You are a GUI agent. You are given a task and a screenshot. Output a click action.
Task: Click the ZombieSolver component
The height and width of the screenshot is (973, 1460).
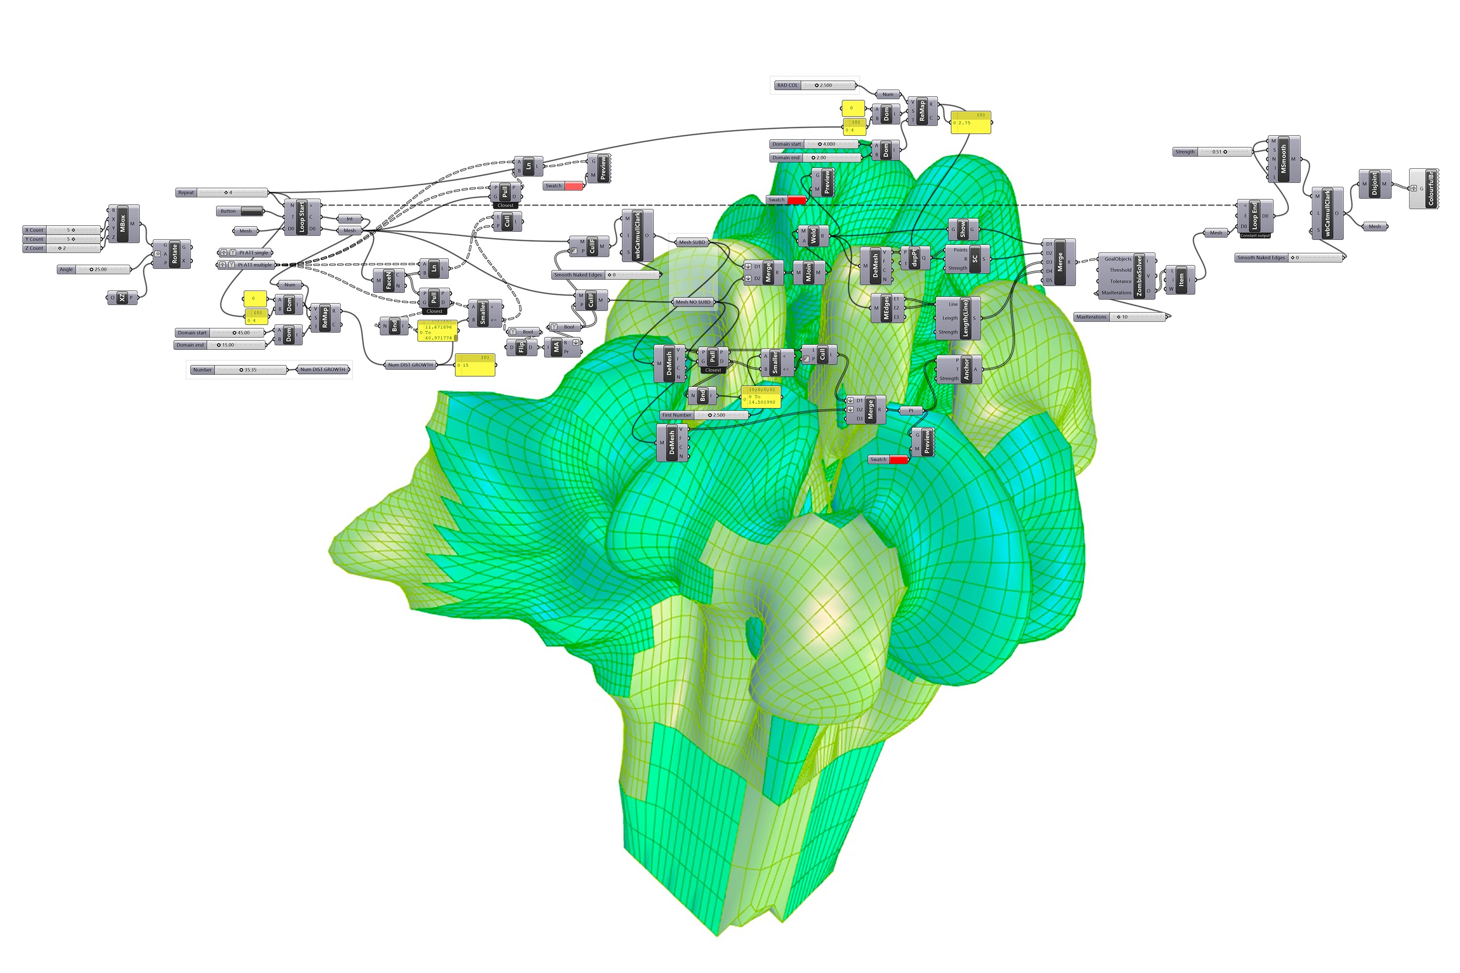tap(1139, 275)
